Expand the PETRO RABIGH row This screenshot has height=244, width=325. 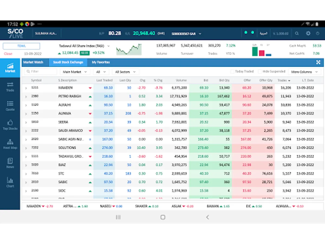tap(26, 97)
